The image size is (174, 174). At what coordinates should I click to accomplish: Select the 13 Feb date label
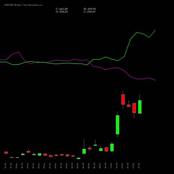(122, 166)
